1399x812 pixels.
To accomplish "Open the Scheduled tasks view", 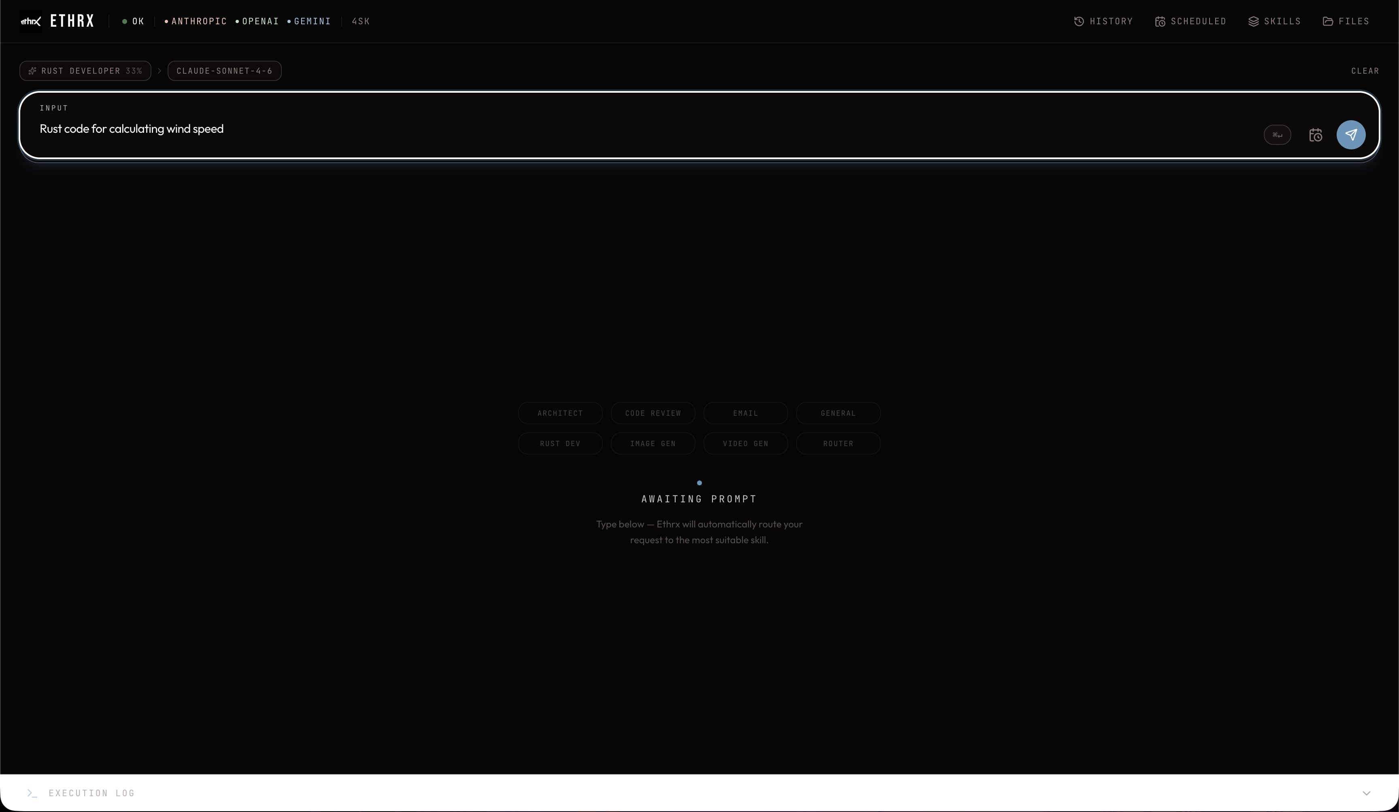I will 1190,21.
